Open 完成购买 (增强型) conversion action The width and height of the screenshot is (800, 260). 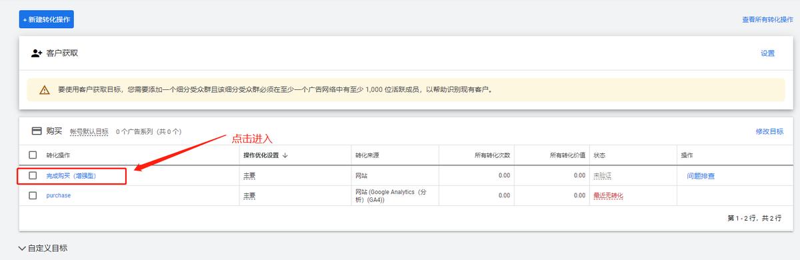click(71, 175)
